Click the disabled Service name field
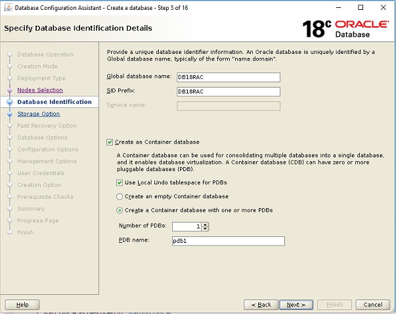Screen dimensions: 396x314 pos(229,106)
